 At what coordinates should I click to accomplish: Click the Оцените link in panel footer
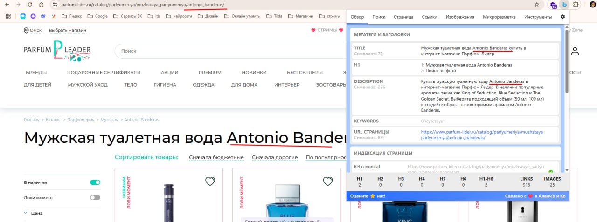tap(359, 196)
